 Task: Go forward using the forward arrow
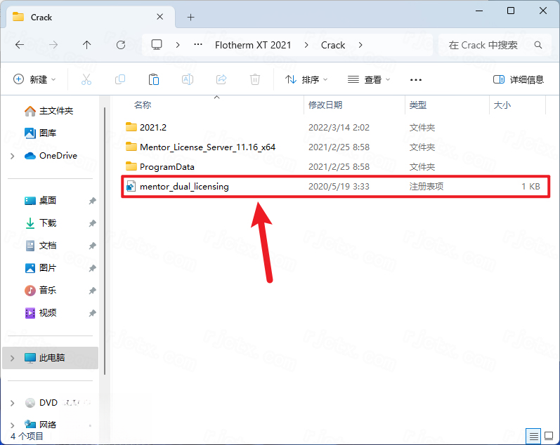(x=53, y=45)
